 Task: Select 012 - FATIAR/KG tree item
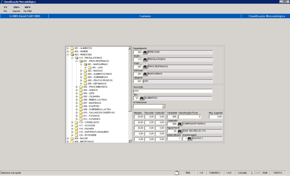[x=92, y=119]
